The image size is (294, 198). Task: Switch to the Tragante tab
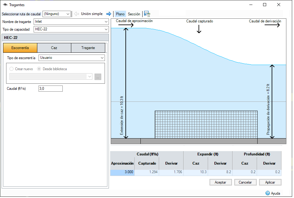coord(88,48)
